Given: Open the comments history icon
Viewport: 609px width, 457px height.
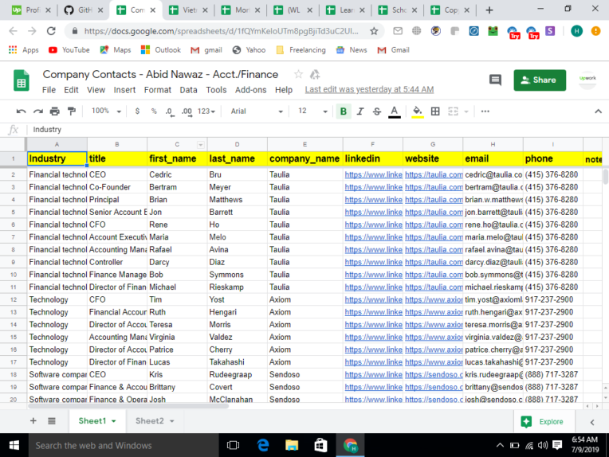Looking at the screenshot, I should (495, 80).
